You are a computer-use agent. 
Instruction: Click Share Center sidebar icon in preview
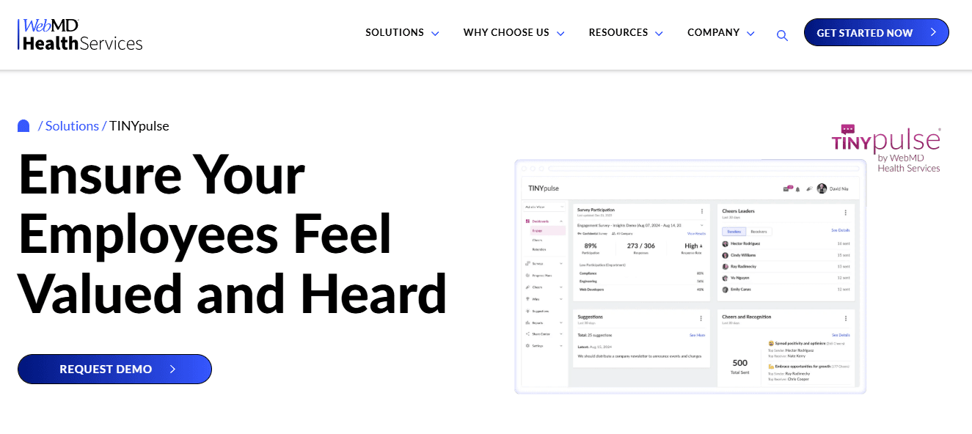[x=527, y=334]
